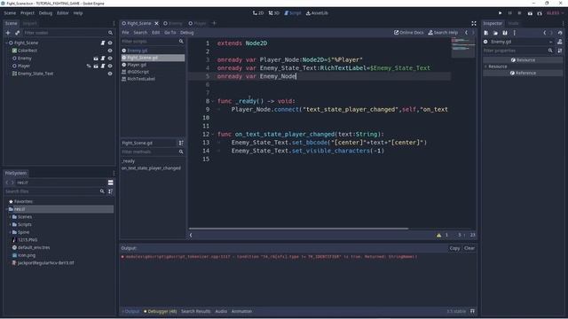Open documentation for Enemy.gd object
The height and width of the screenshot is (319, 568).
[x=560, y=42]
